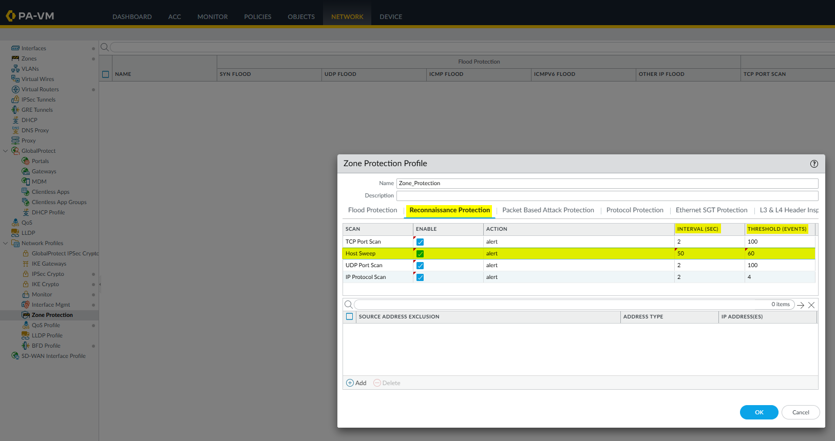Collapse the Network Profiles tree node

tap(6, 243)
